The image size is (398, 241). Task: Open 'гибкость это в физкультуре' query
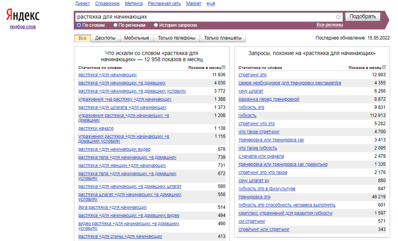pyautogui.click(x=267, y=189)
